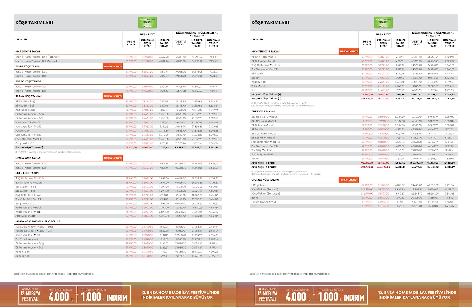The width and height of the screenshot is (472, 307).
Task: Click the ÜRÜNLER column header on right page
Action: pos(257,40)
